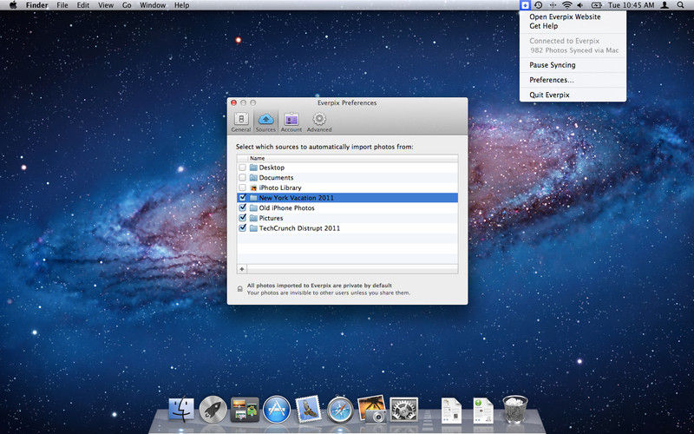Screen dimensions: 694x434
Task: Select the Desktop row label
Action: tap(272, 168)
